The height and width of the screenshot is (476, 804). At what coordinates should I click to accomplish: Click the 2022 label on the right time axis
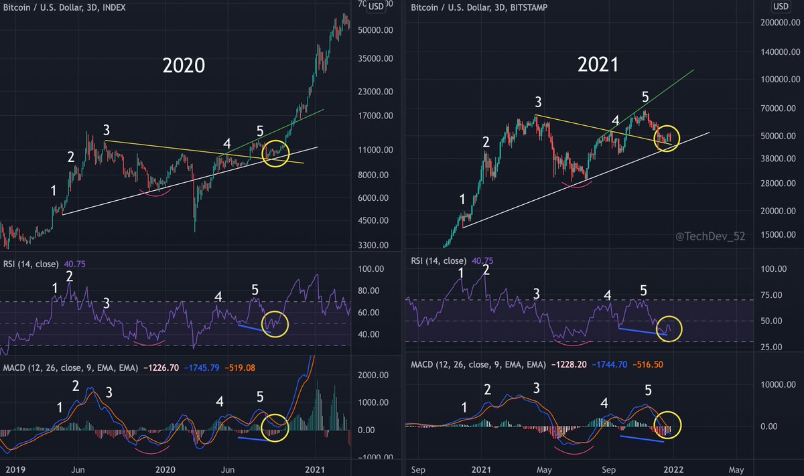click(x=673, y=470)
